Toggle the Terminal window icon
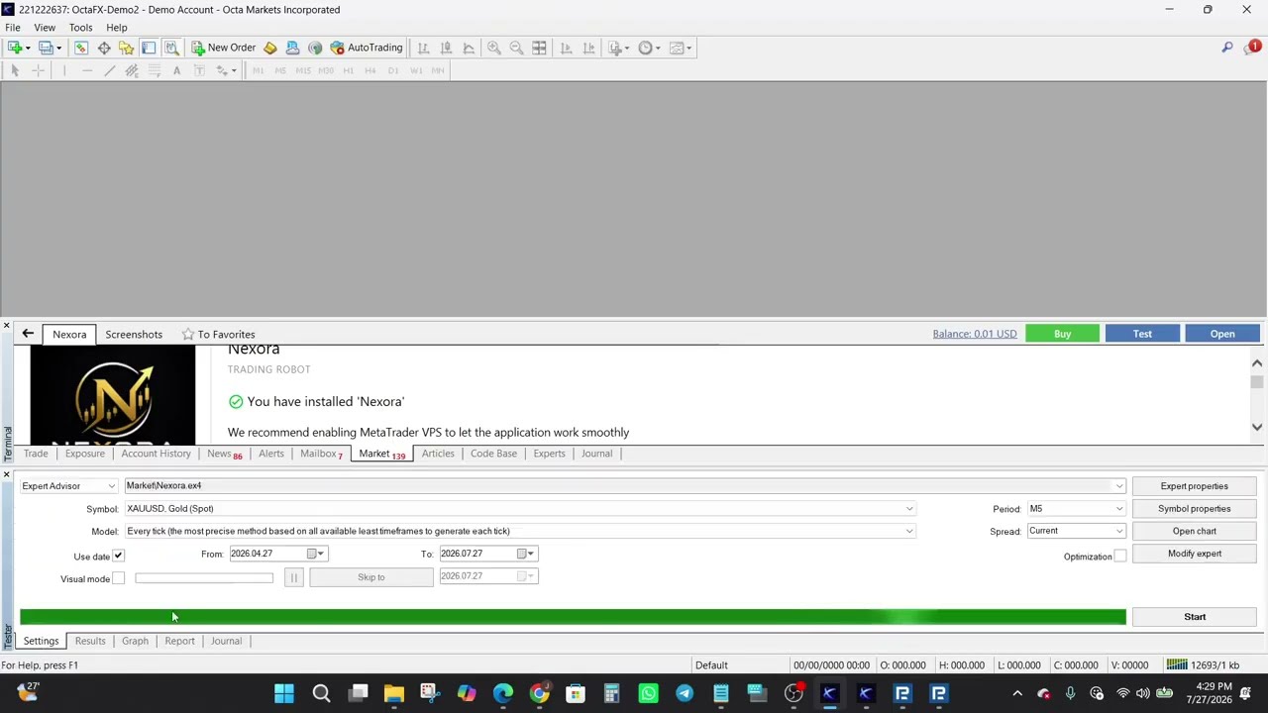 tap(149, 48)
